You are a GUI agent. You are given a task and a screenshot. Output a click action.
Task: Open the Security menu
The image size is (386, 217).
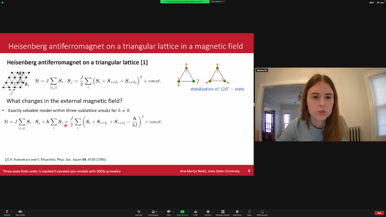pos(139,213)
